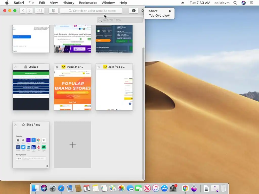Click the eject icon in menu bar
This screenshot has width=259, height=194.
pyautogui.click(x=183, y=3)
